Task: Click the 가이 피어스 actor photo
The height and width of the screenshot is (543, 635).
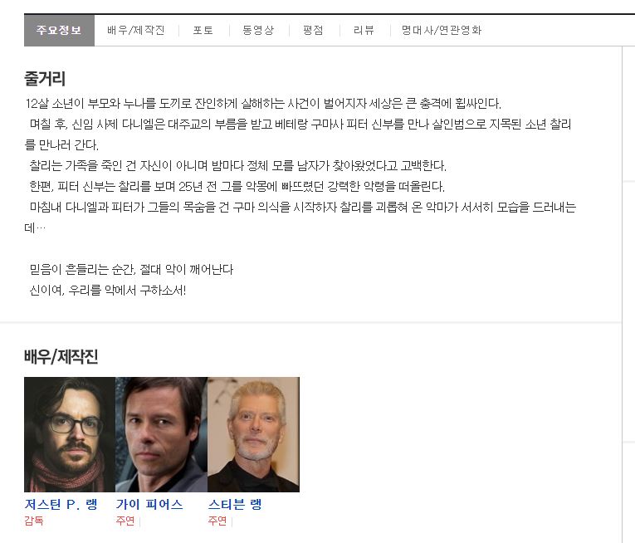Action: (161, 434)
